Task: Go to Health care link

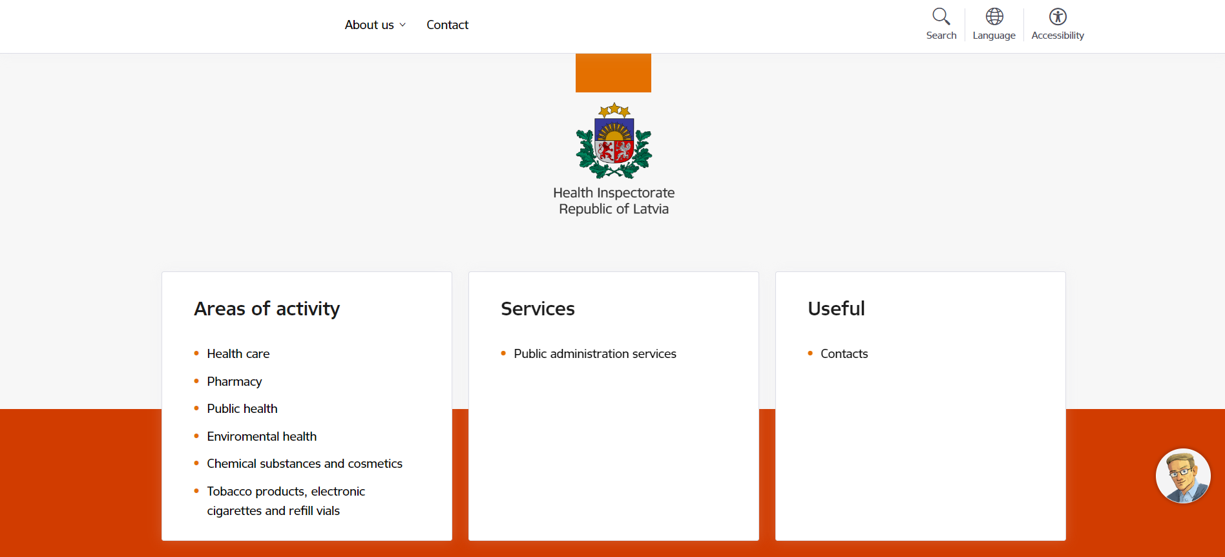Action: click(238, 354)
